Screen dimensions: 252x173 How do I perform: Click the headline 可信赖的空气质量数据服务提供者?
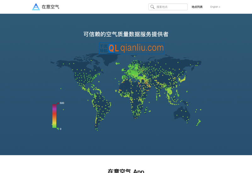pyautogui.click(x=126, y=34)
